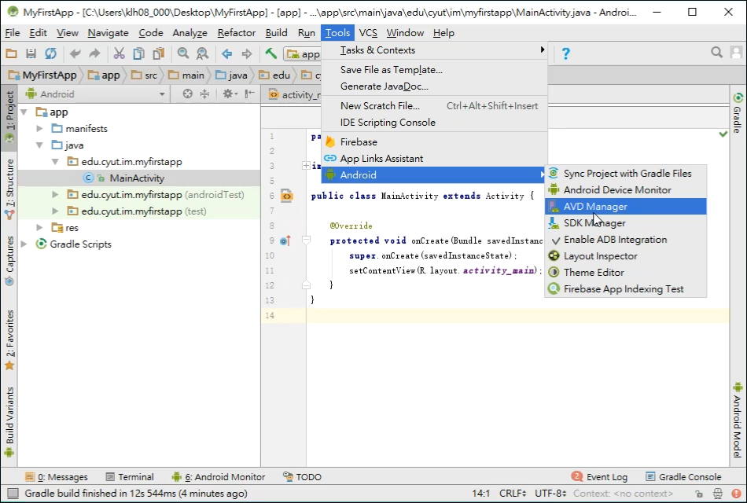747x503 pixels.
Task: Open the app run configuration dropdown
Action: [304, 53]
